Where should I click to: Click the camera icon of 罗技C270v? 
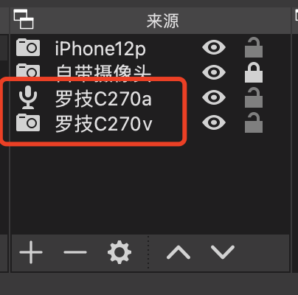click(28, 122)
